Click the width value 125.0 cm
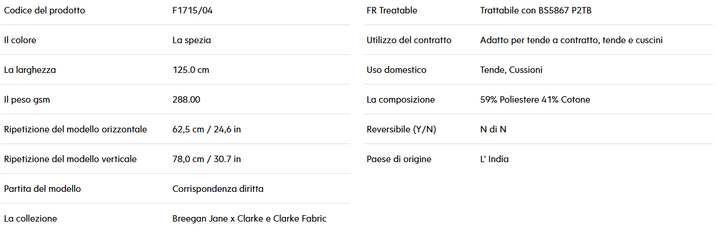716x242 pixels. tap(190, 70)
